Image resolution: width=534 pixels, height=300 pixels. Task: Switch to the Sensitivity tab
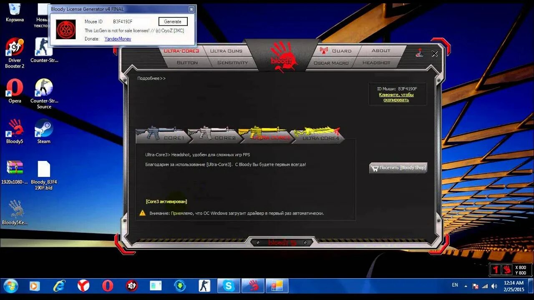coord(232,62)
